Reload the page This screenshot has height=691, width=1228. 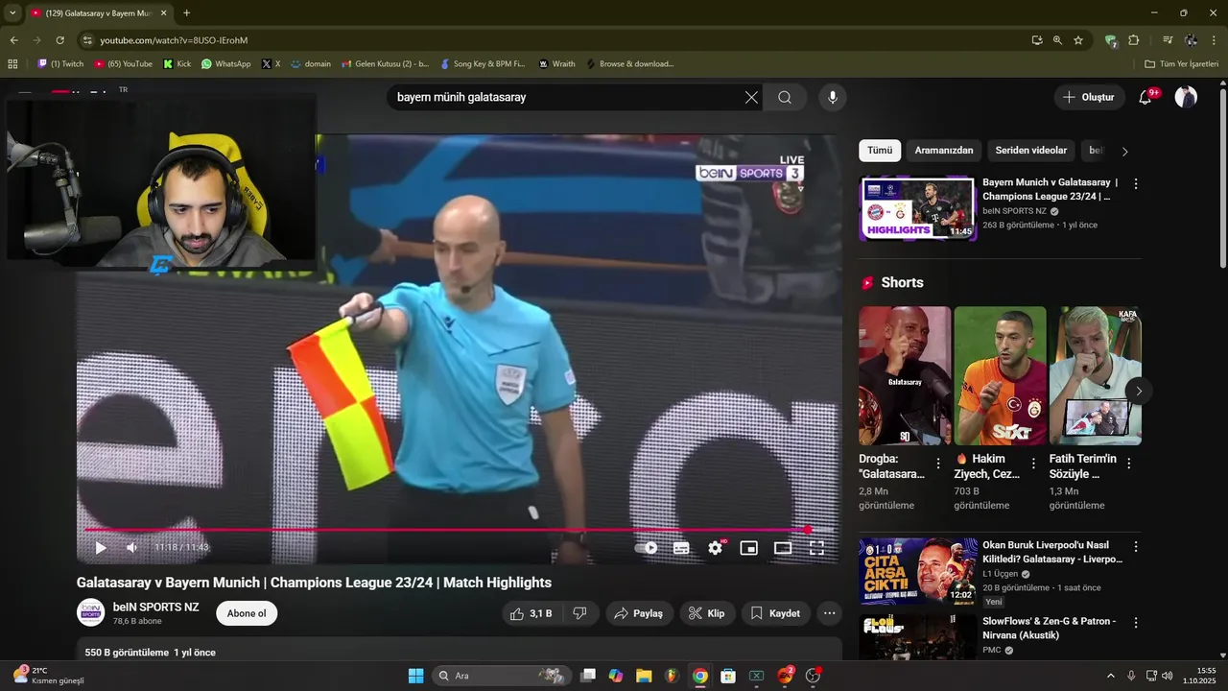59,40
